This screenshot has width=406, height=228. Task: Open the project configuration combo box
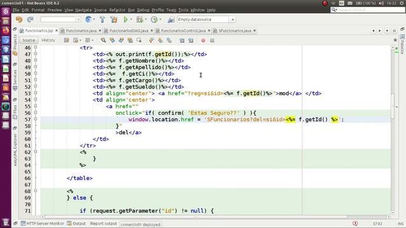[x=61, y=20]
